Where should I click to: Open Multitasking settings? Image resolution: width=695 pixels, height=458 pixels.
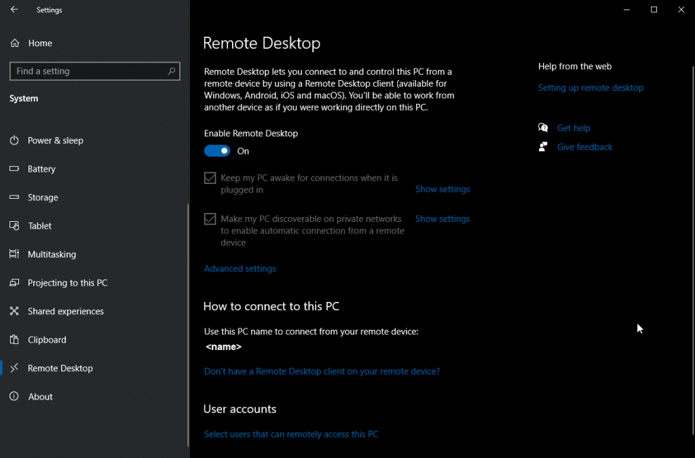52,254
